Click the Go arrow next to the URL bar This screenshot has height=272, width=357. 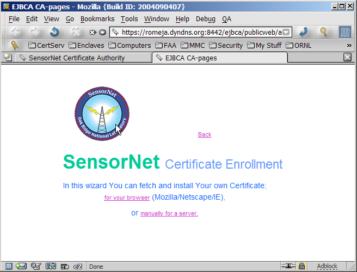pos(304,32)
